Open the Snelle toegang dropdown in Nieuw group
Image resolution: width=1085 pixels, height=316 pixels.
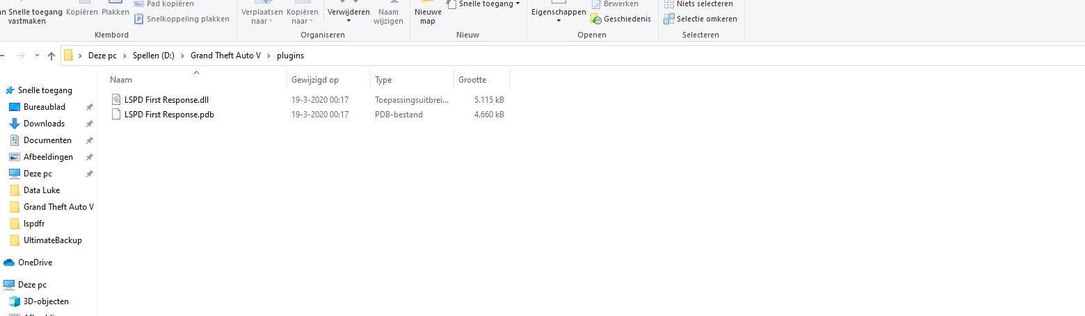pyautogui.click(x=483, y=4)
